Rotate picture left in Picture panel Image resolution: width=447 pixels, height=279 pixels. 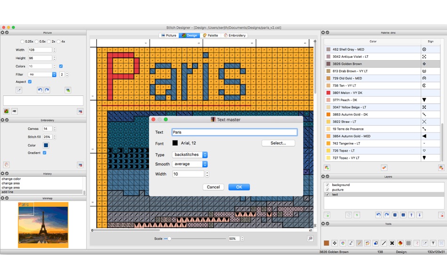(x=40, y=90)
